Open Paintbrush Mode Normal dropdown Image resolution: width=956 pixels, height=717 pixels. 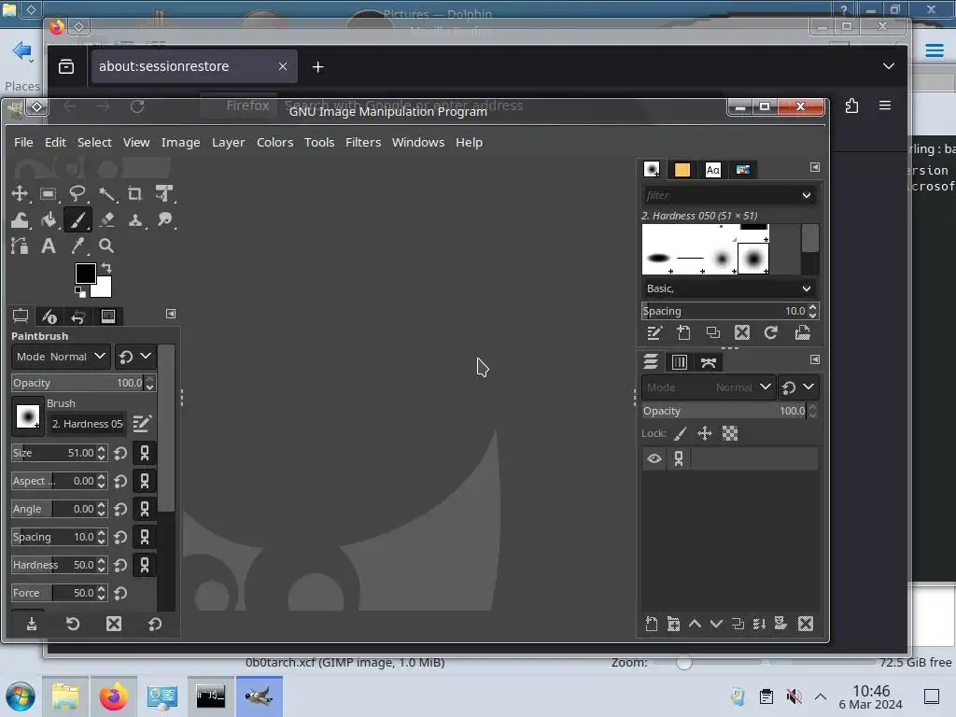[61, 357]
